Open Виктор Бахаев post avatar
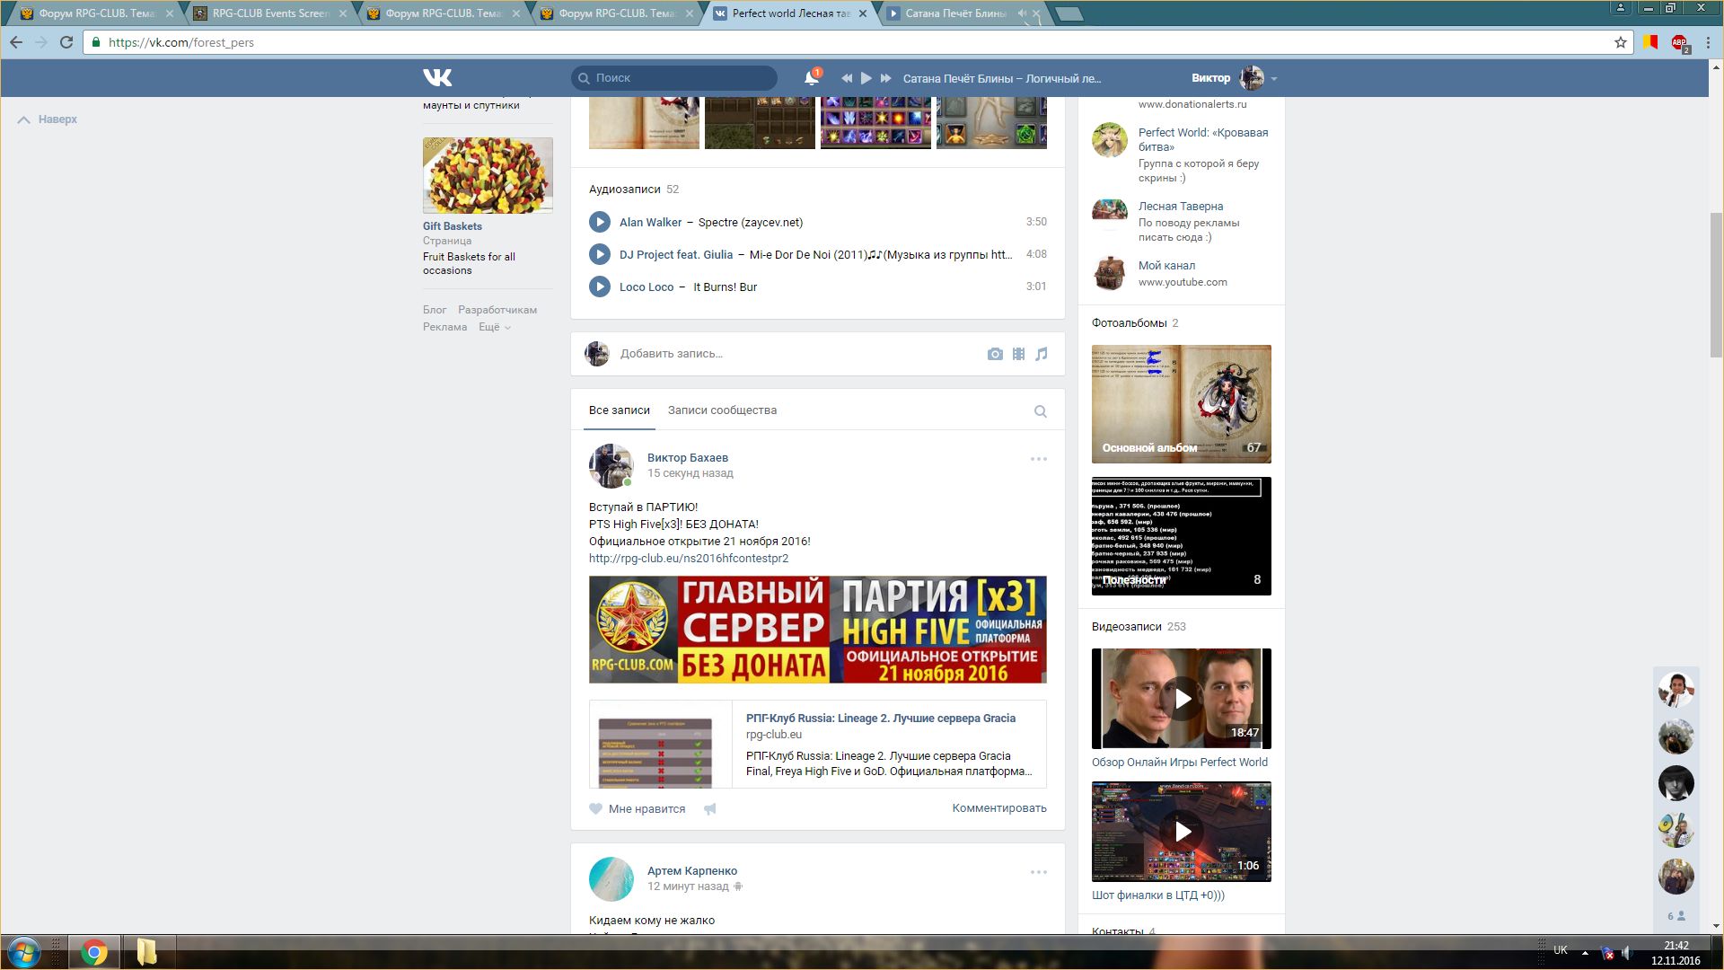This screenshot has width=1724, height=970. pyautogui.click(x=611, y=466)
